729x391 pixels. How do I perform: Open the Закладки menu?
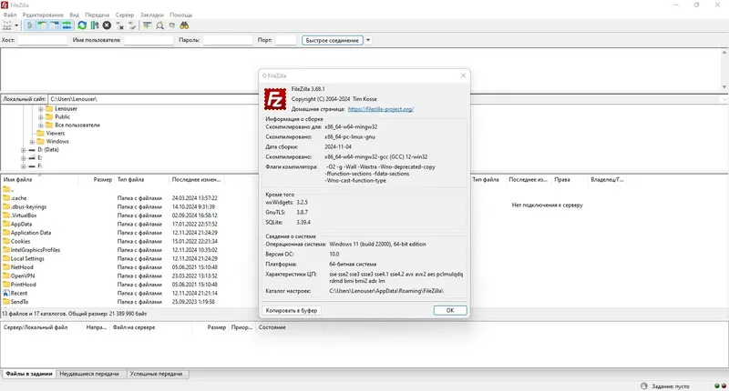152,15
